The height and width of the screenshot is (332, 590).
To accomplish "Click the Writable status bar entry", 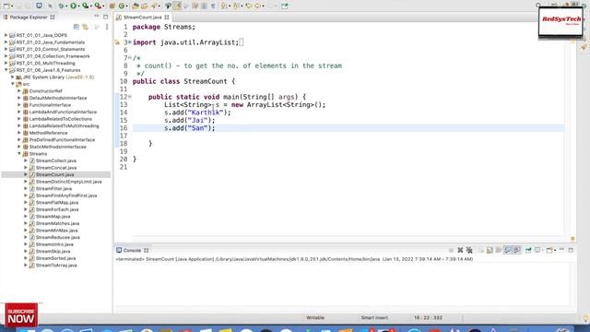I will coord(315,317).
